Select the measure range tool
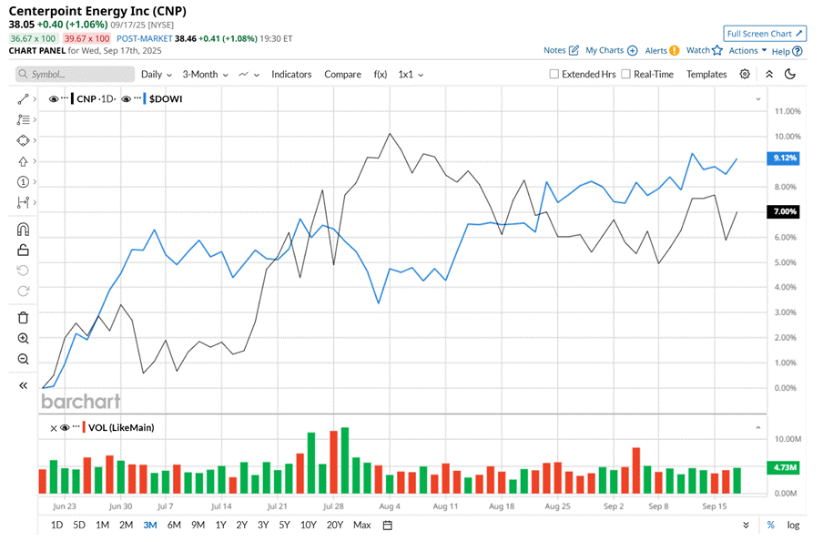Image resolution: width=823 pixels, height=542 pixels. point(23,202)
